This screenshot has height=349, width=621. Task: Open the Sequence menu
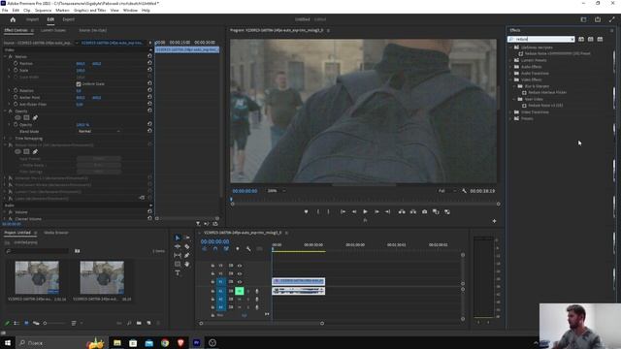43,11
